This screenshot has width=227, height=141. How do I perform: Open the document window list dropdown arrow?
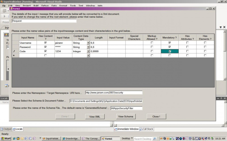point(221,27)
